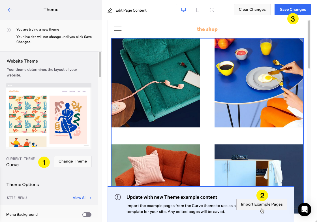The image size is (317, 222).
Task: Click the left panel scrollbar
Action: click(x=100, y=65)
